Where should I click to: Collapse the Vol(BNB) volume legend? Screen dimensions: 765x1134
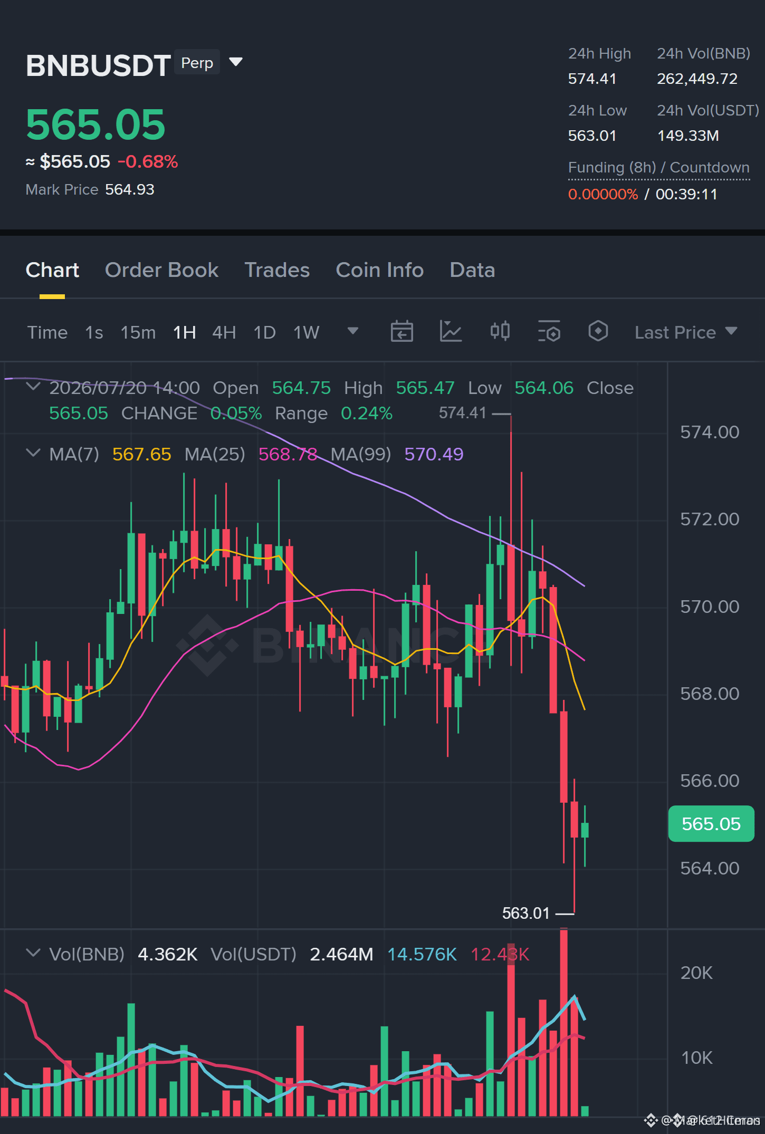33,953
